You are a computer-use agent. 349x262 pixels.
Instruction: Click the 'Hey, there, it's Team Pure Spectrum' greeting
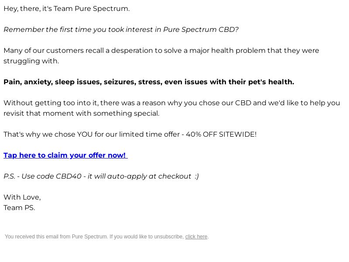coord(67,9)
